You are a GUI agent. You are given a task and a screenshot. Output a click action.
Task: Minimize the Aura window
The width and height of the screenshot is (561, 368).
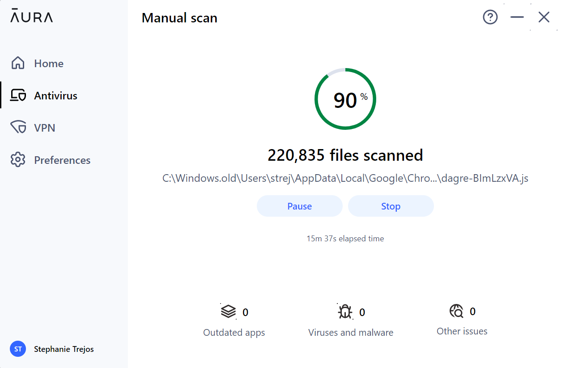[517, 17]
